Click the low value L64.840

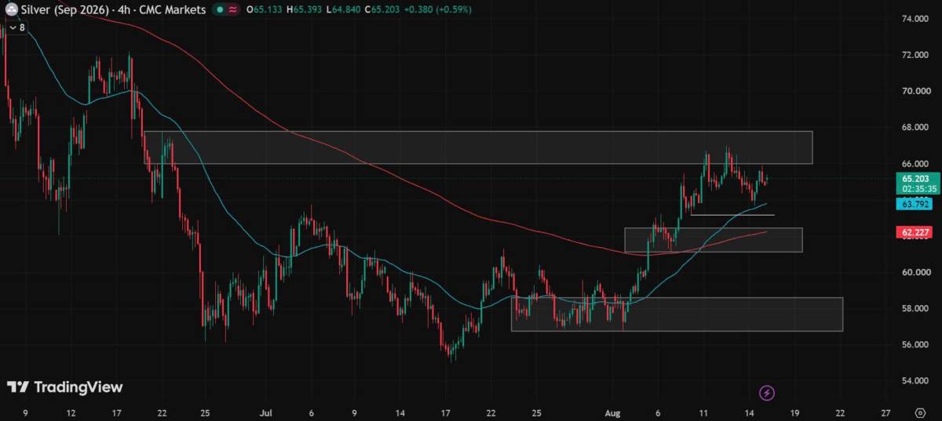(x=345, y=9)
